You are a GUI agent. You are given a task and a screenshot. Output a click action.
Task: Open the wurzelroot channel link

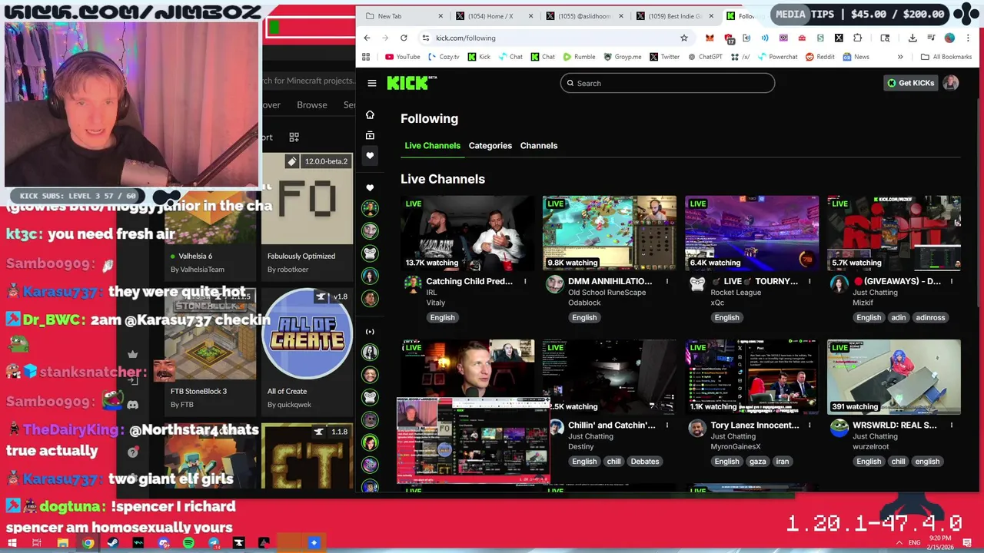click(x=870, y=446)
